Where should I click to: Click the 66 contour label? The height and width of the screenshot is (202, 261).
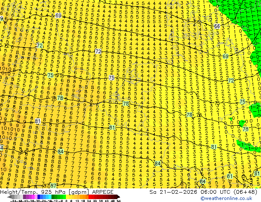click(x=217, y=26)
